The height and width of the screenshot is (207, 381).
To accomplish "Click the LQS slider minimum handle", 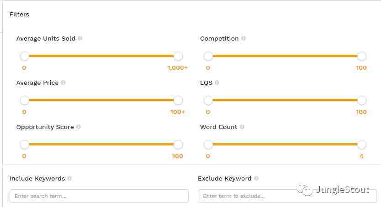I will (208, 100).
